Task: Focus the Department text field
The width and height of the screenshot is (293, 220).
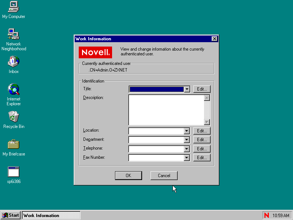Action: pyautogui.click(x=156, y=140)
